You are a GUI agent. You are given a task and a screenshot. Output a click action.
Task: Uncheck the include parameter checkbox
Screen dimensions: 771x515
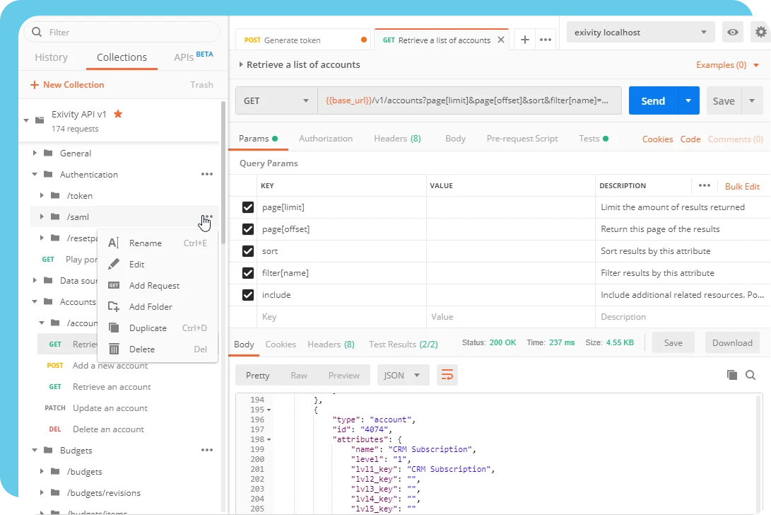pyautogui.click(x=248, y=295)
